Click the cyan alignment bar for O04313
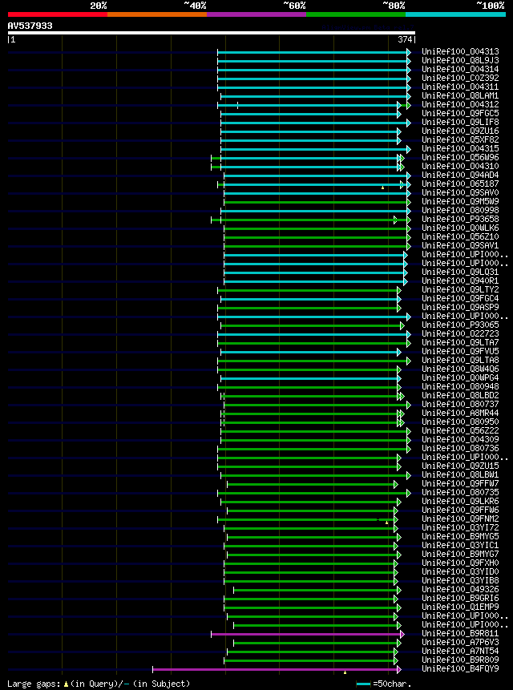The width and height of the screenshot is (513, 690). (313, 52)
